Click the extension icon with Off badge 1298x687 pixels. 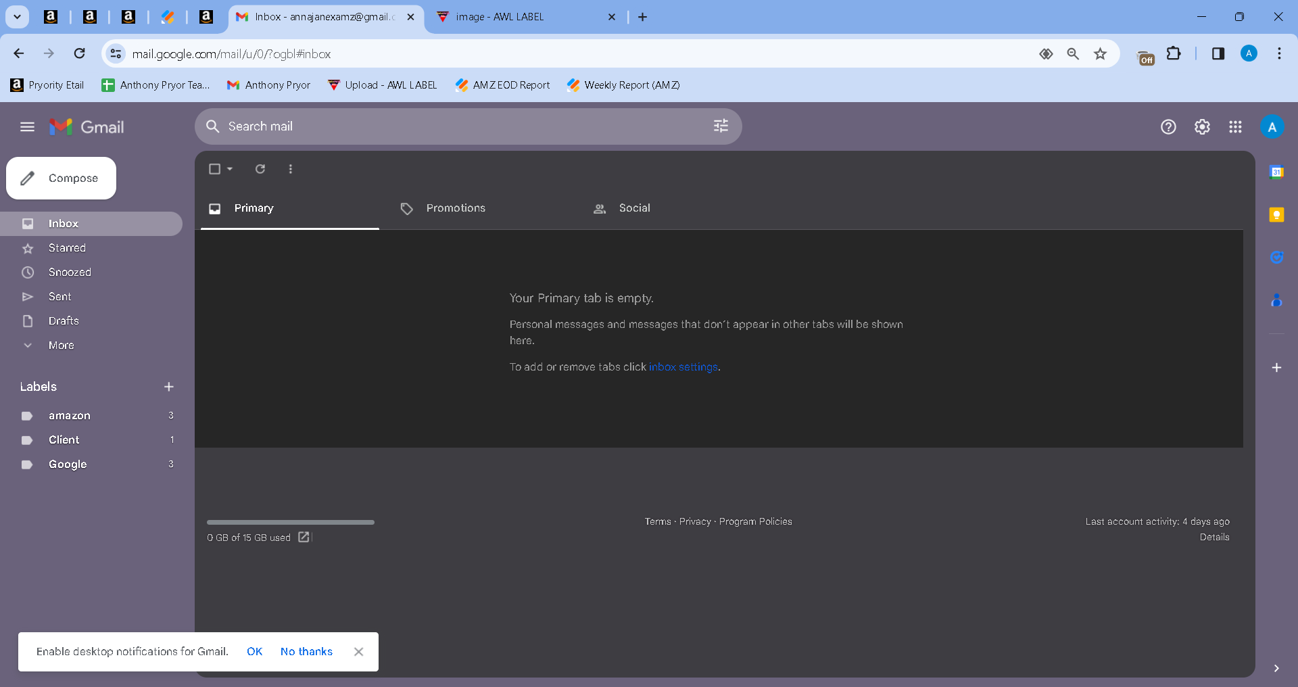tap(1146, 58)
